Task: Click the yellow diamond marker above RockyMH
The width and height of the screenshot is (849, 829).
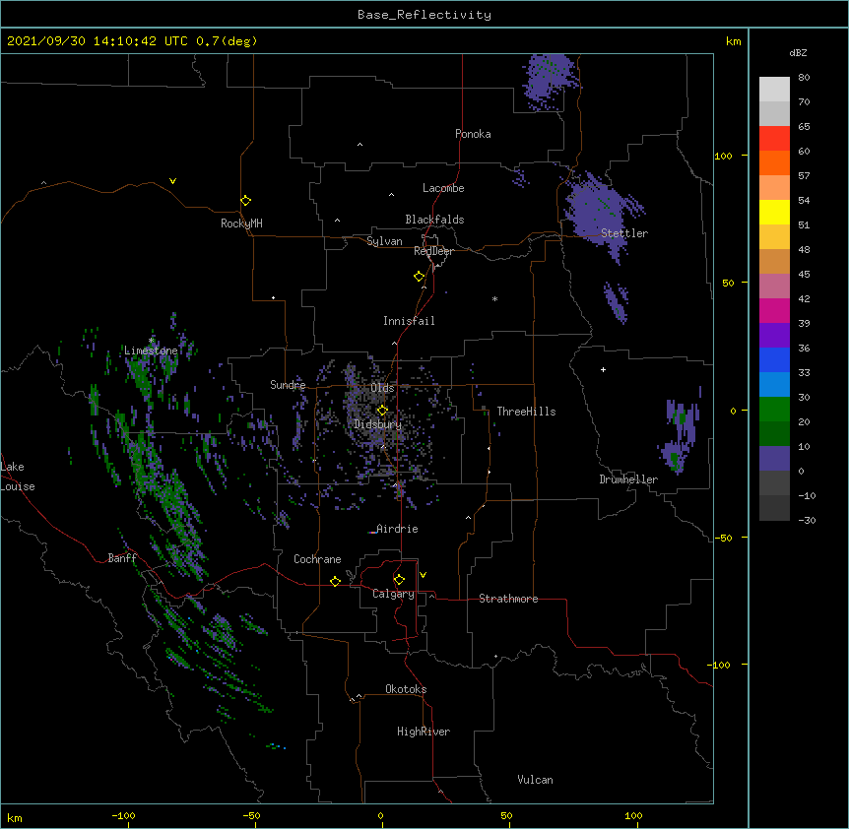Action: pyautogui.click(x=245, y=201)
